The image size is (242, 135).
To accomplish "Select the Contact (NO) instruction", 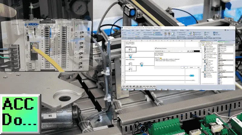I will point(223,47).
